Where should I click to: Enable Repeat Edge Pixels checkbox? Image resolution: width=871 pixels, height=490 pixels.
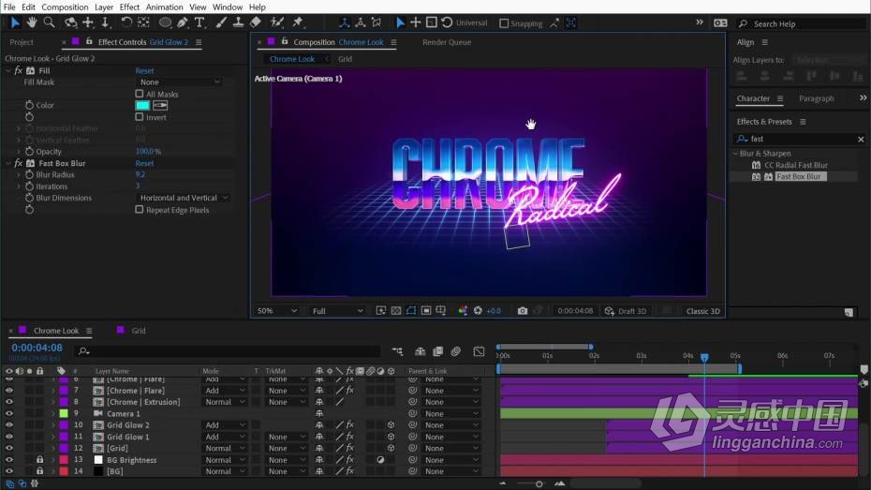[140, 210]
